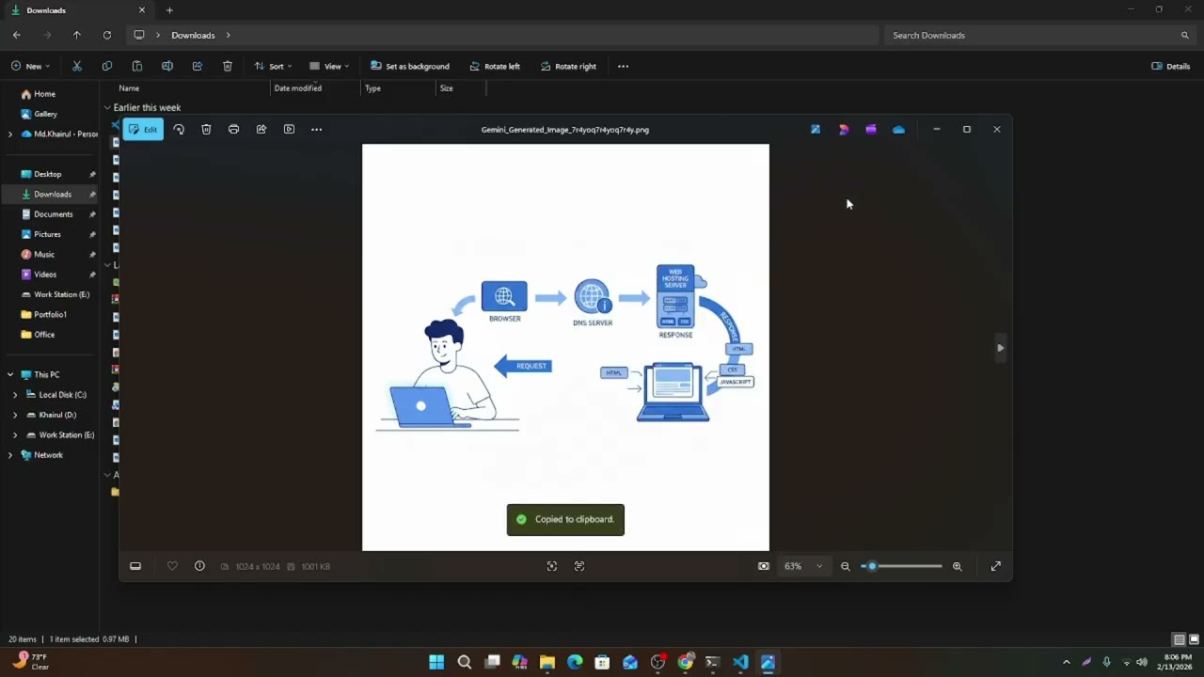Click the Edit button in Photos

click(143, 130)
